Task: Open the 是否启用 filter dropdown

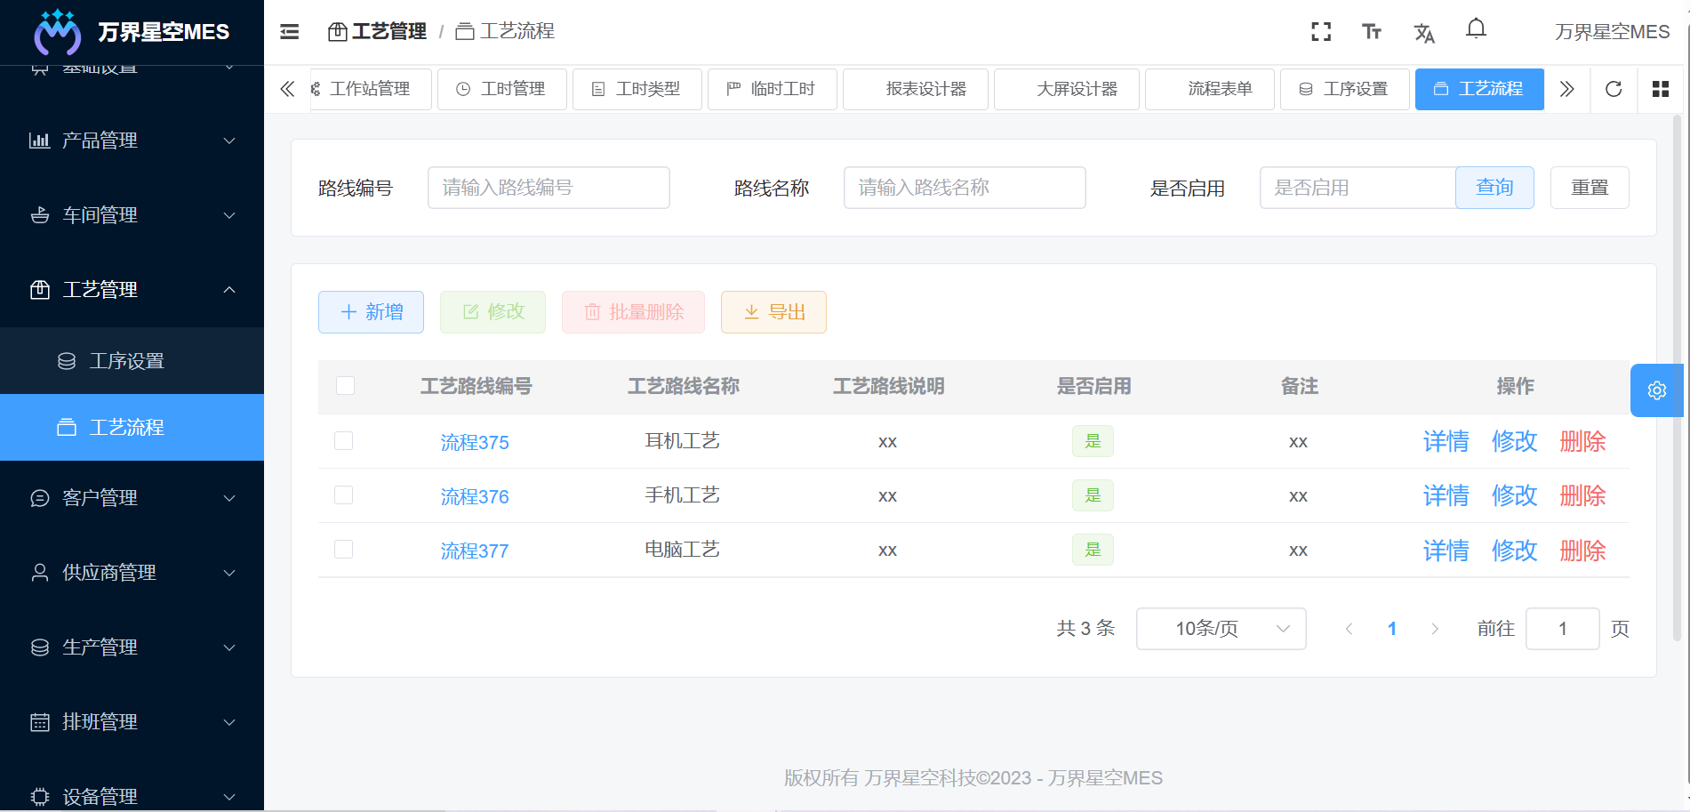Action: [x=1358, y=188]
